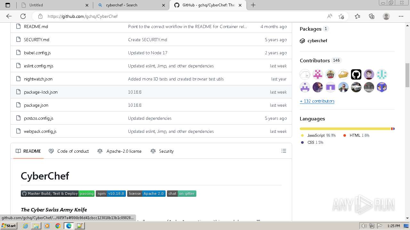Open a new browser tab
Screen dimensions: 410x230
[253, 5]
